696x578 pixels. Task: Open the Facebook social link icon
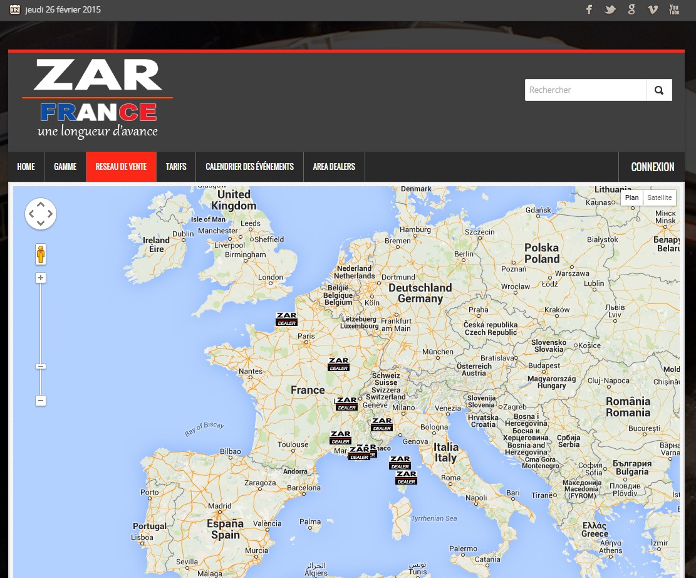[589, 9]
